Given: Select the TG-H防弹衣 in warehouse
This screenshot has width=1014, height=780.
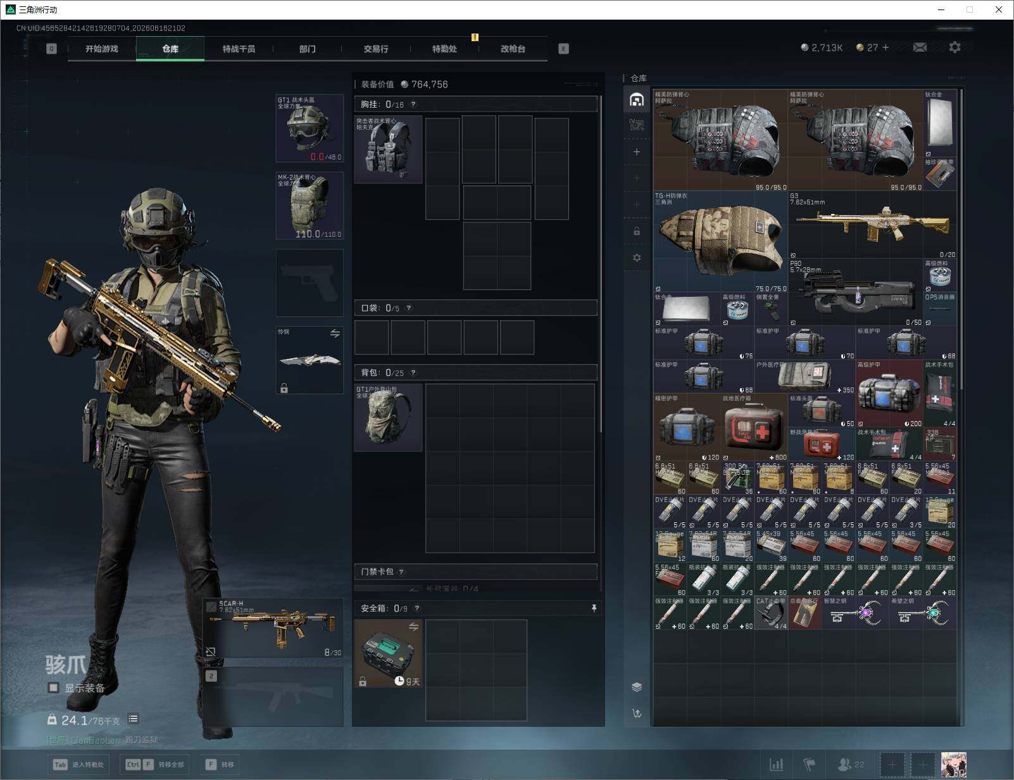Looking at the screenshot, I should click(720, 242).
